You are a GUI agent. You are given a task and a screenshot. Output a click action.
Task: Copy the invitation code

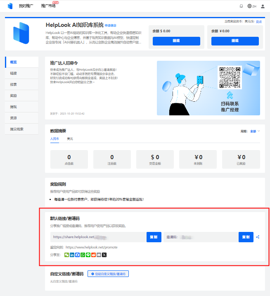pos(246,237)
